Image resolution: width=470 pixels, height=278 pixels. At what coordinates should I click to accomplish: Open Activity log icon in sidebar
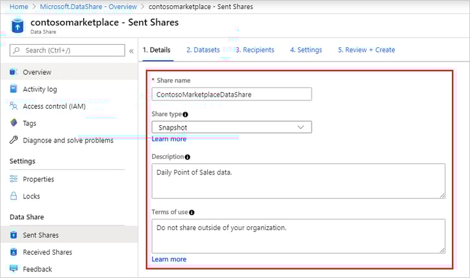coord(14,89)
